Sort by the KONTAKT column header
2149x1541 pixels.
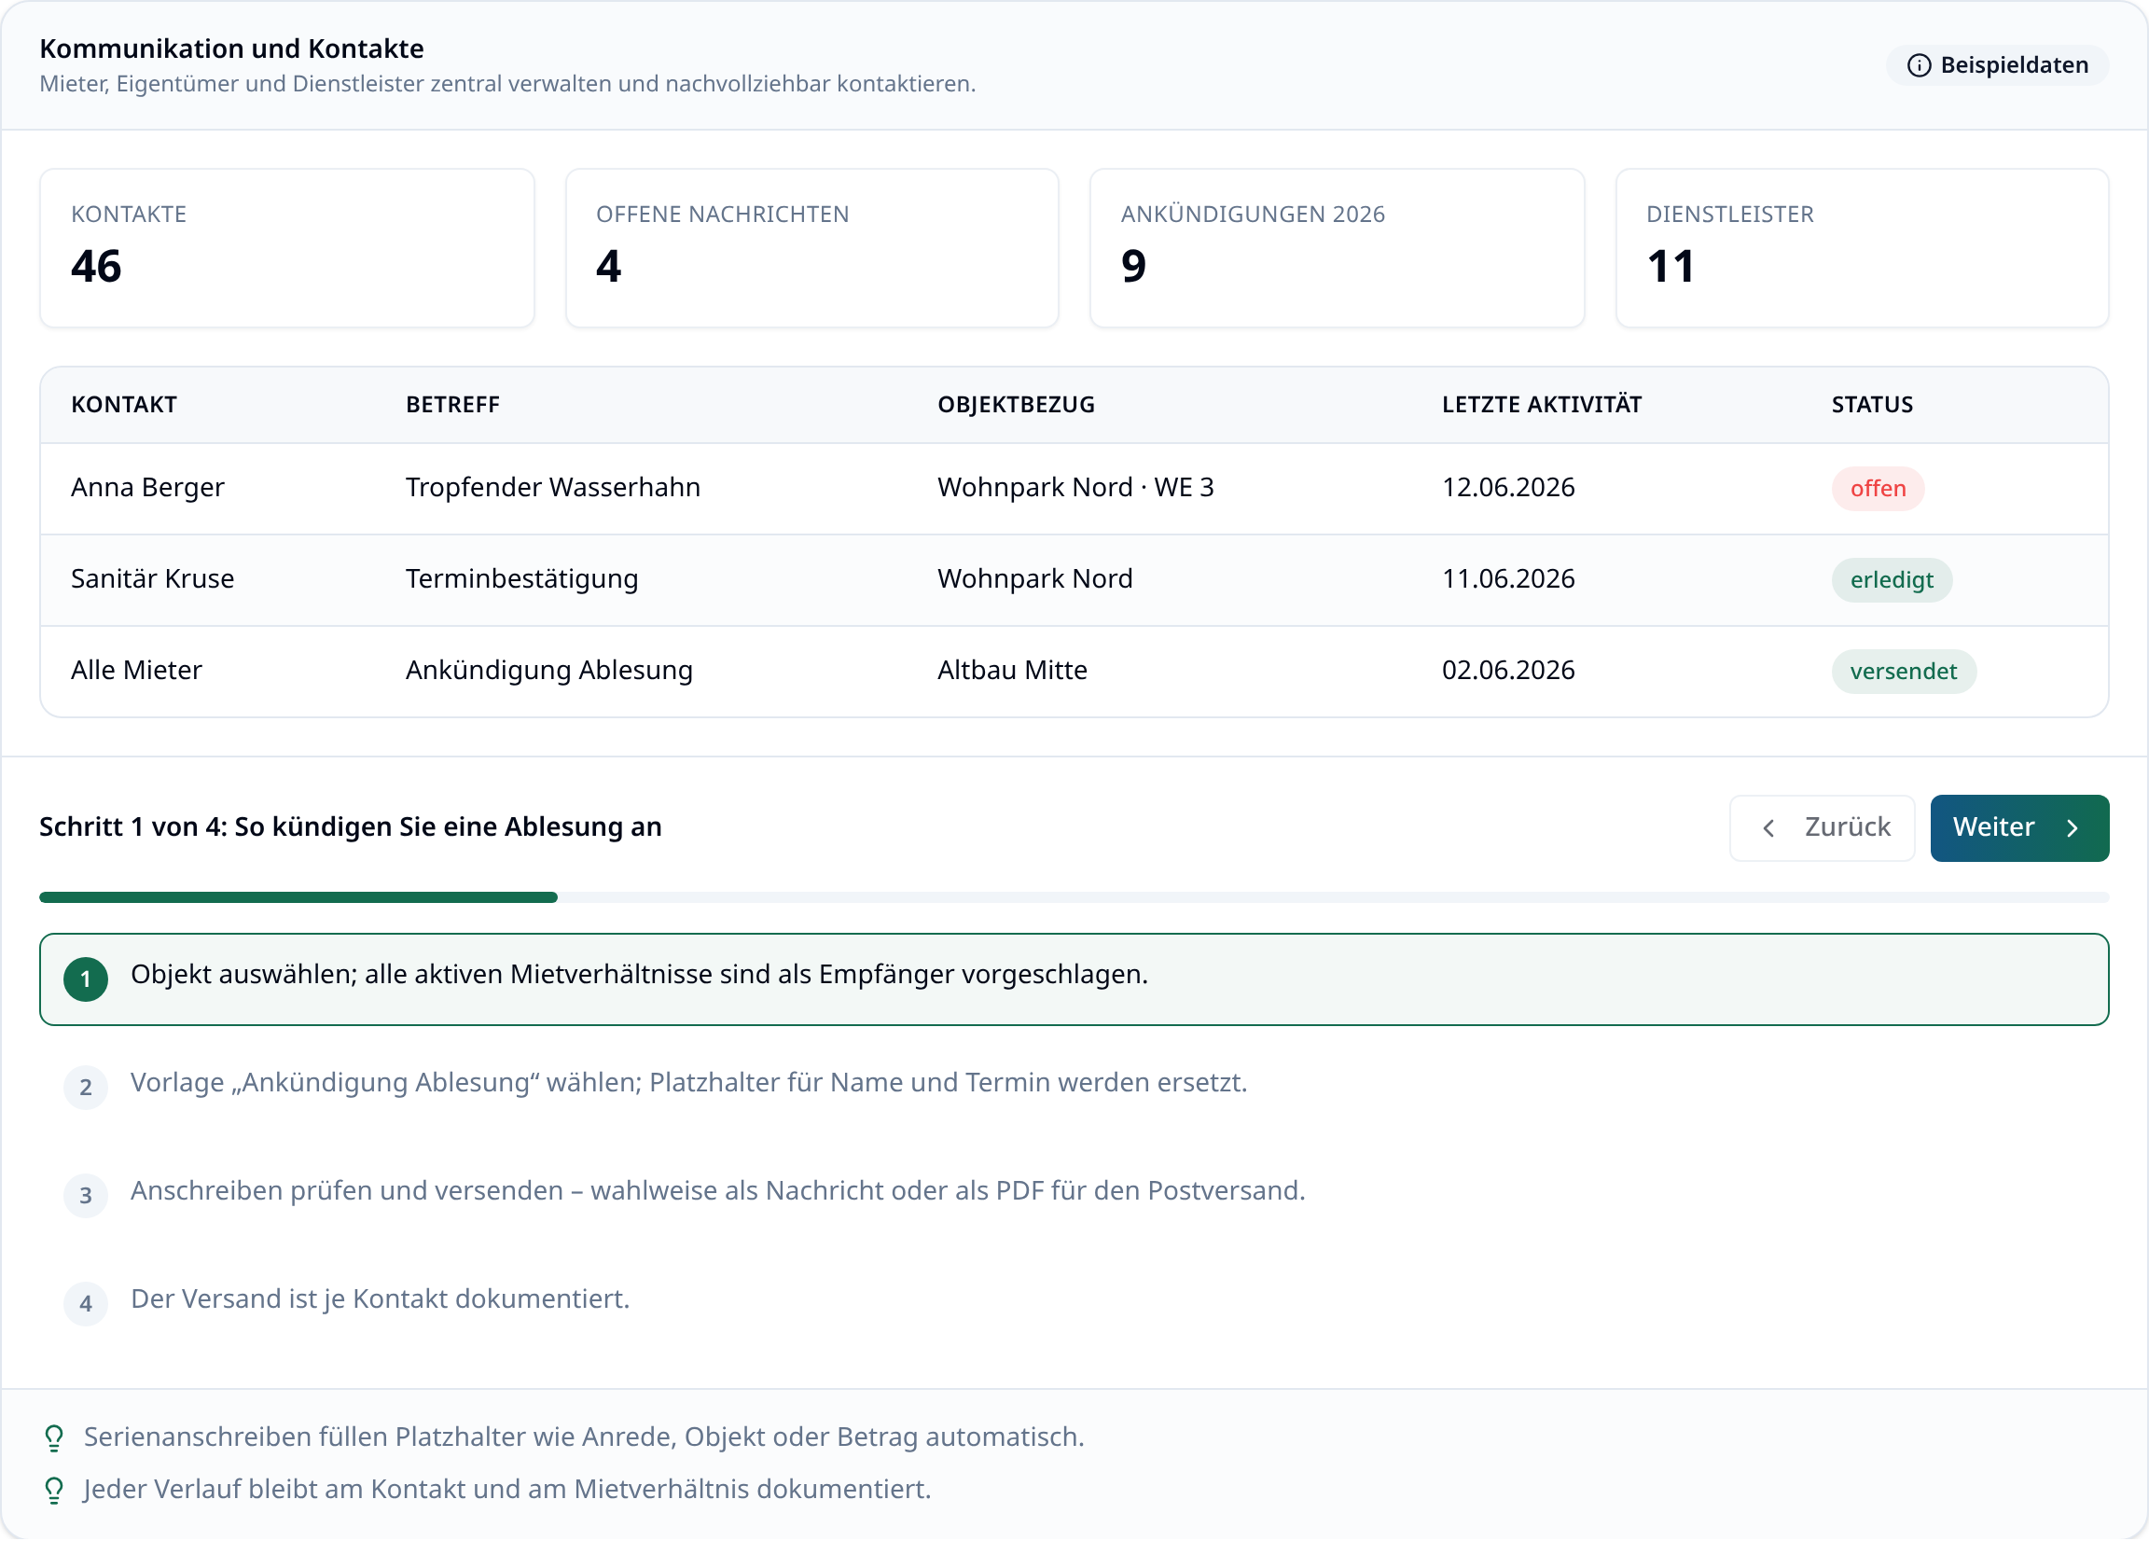124,405
